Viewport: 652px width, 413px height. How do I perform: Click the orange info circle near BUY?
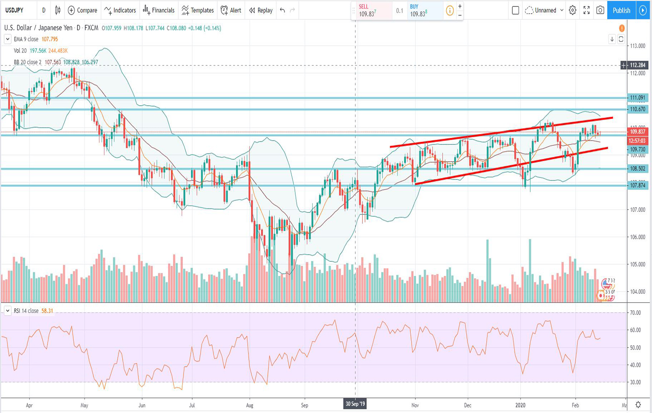click(x=449, y=11)
